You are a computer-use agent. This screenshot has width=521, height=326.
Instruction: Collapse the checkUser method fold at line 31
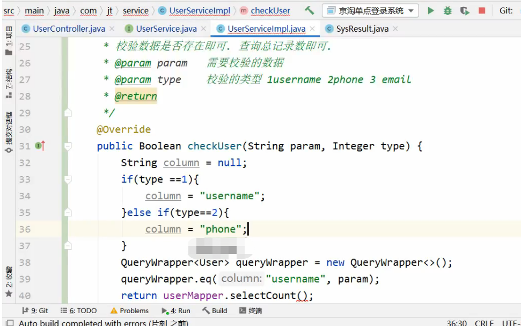click(68, 146)
